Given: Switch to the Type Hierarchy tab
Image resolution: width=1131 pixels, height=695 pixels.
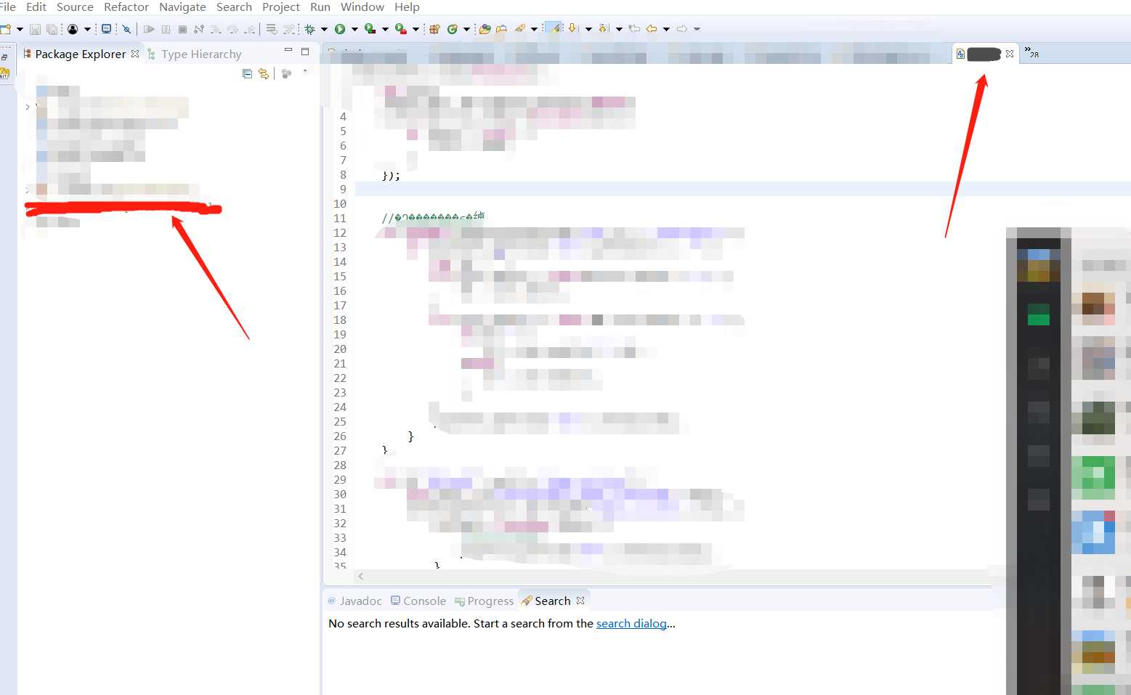Looking at the screenshot, I should pos(194,54).
